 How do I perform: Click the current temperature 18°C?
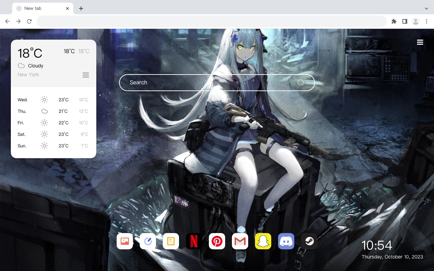point(30,53)
